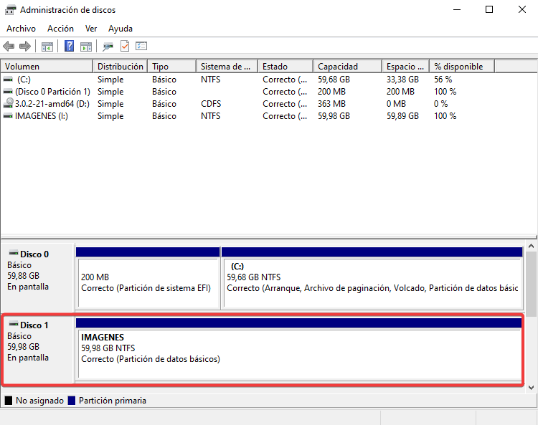Open Help via the blue question mark icon
This screenshot has width=538, height=425.
[70, 47]
